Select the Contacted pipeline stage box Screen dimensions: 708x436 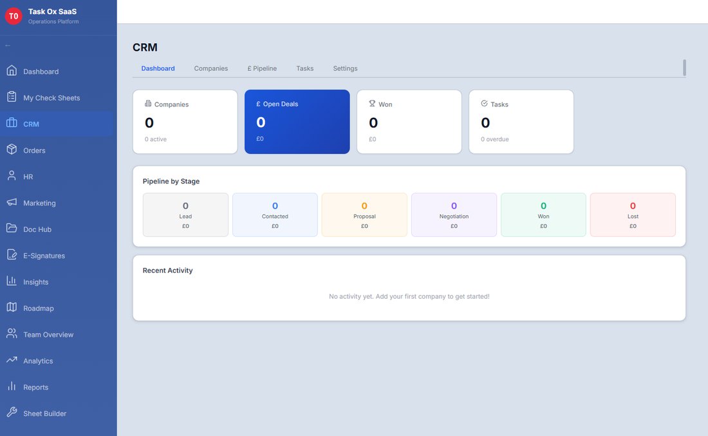coord(275,214)
